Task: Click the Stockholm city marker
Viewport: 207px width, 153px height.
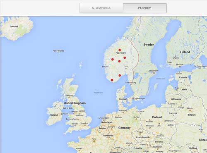Action: (x=154, y=73)
